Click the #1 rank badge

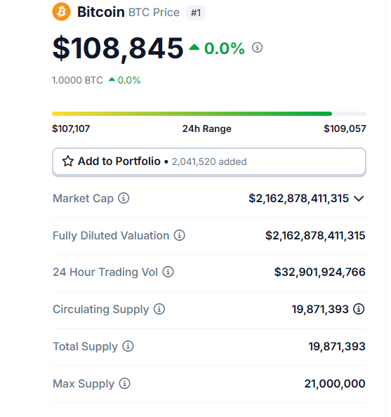196,13
